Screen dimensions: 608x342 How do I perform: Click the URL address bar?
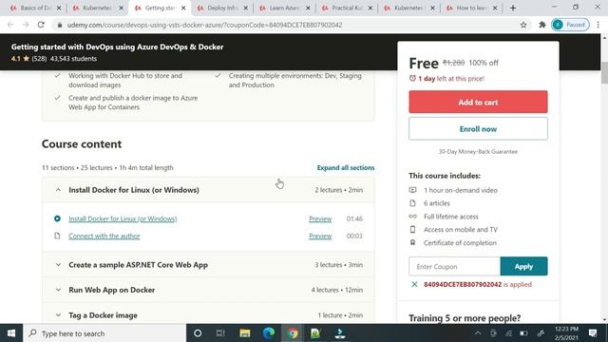tap(287, 25)
